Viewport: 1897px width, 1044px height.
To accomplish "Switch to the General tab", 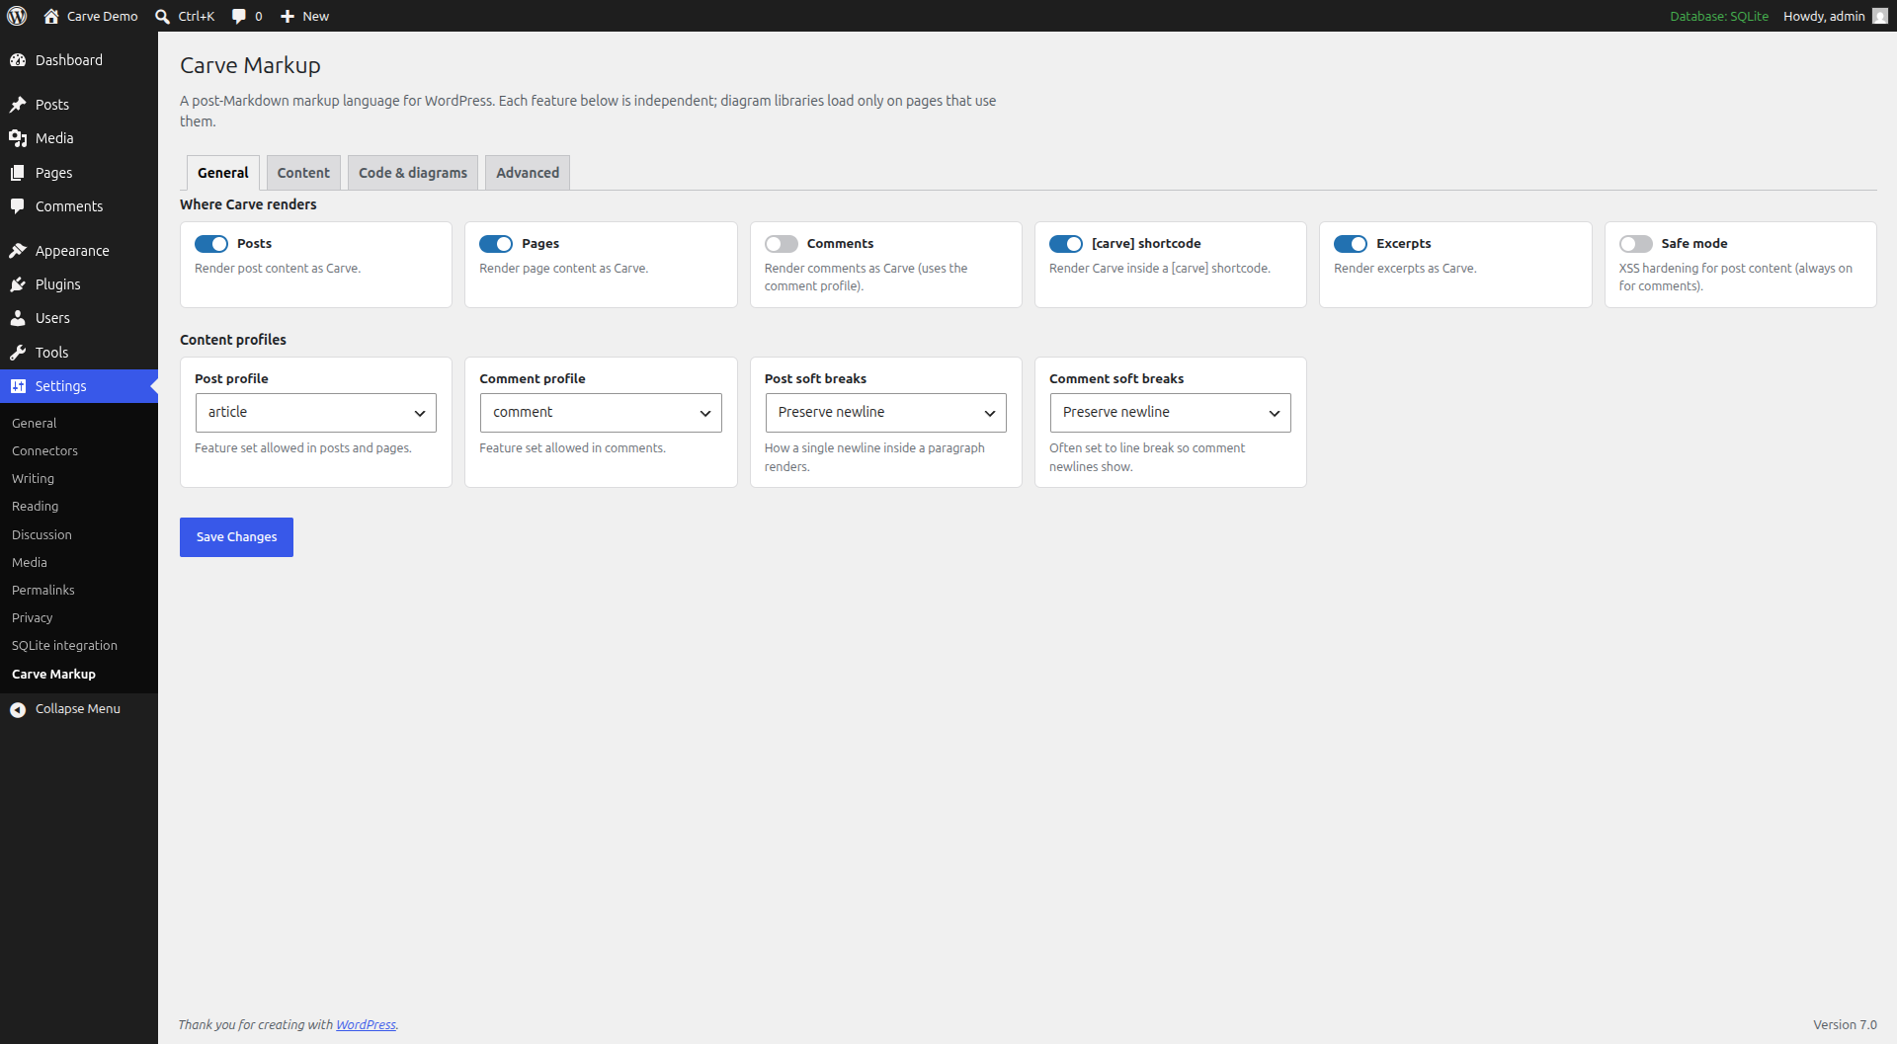I will coord(223,173).
